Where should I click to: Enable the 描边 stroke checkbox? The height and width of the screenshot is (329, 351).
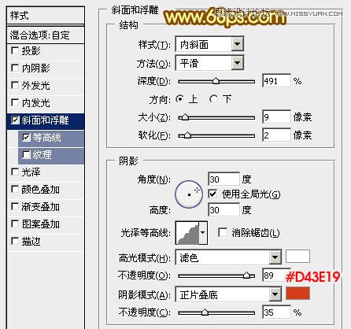[15, 241]
